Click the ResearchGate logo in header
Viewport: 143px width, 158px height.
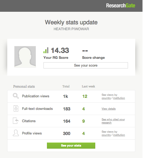[120, 6]
